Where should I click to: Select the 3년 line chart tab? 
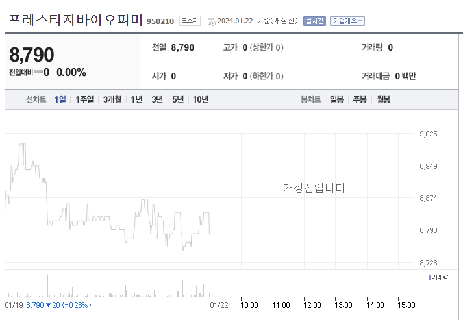coord(157,99)
